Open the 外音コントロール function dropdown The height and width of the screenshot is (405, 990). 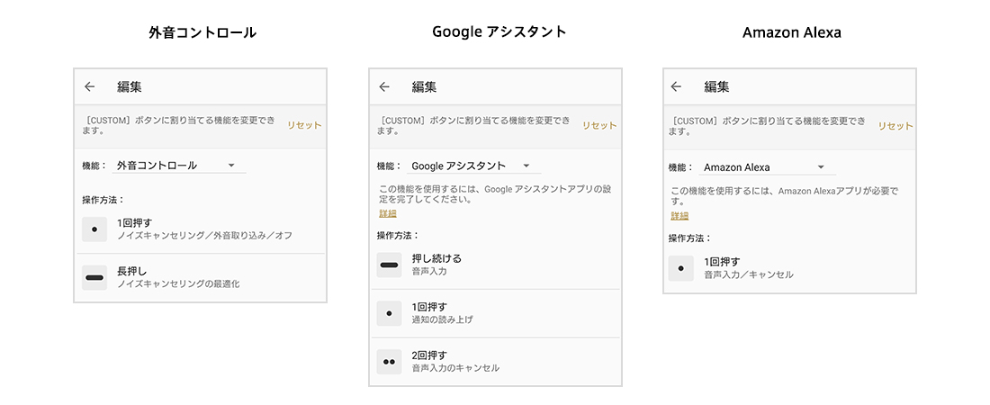point(175,166)
